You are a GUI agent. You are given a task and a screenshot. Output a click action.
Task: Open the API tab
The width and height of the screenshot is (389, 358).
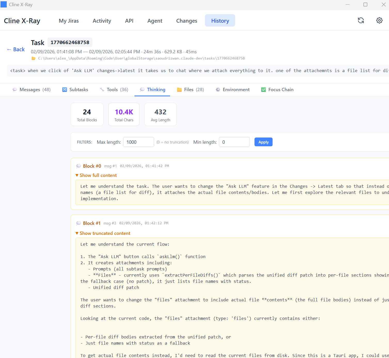point(129,21)
